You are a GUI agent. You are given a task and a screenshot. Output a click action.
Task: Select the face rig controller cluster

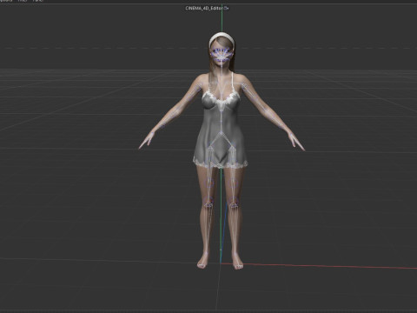(222, 55)
